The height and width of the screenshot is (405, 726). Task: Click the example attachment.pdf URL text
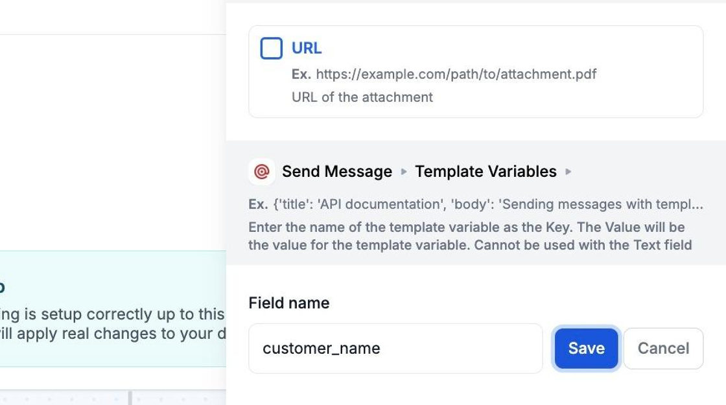click(456, 74)
